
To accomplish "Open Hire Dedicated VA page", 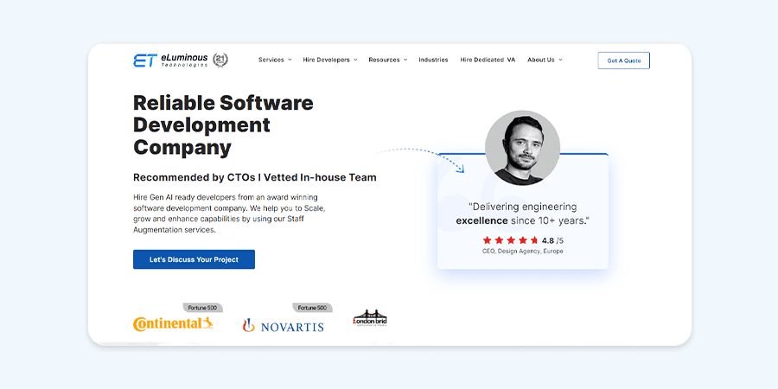I will [x=488, y=60].
